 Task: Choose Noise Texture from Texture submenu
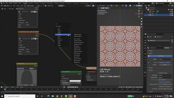(77, 53)
